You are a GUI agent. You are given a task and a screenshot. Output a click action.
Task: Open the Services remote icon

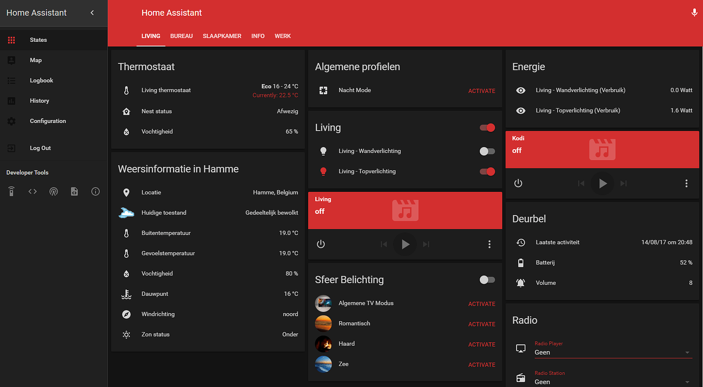pyautogui.click(x=12, y=191)
